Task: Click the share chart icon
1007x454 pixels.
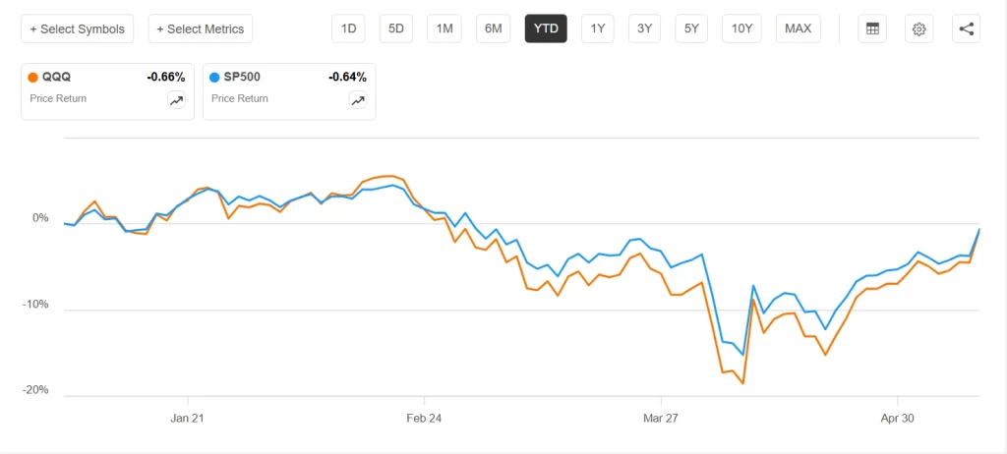Action: tap(966, 28)
